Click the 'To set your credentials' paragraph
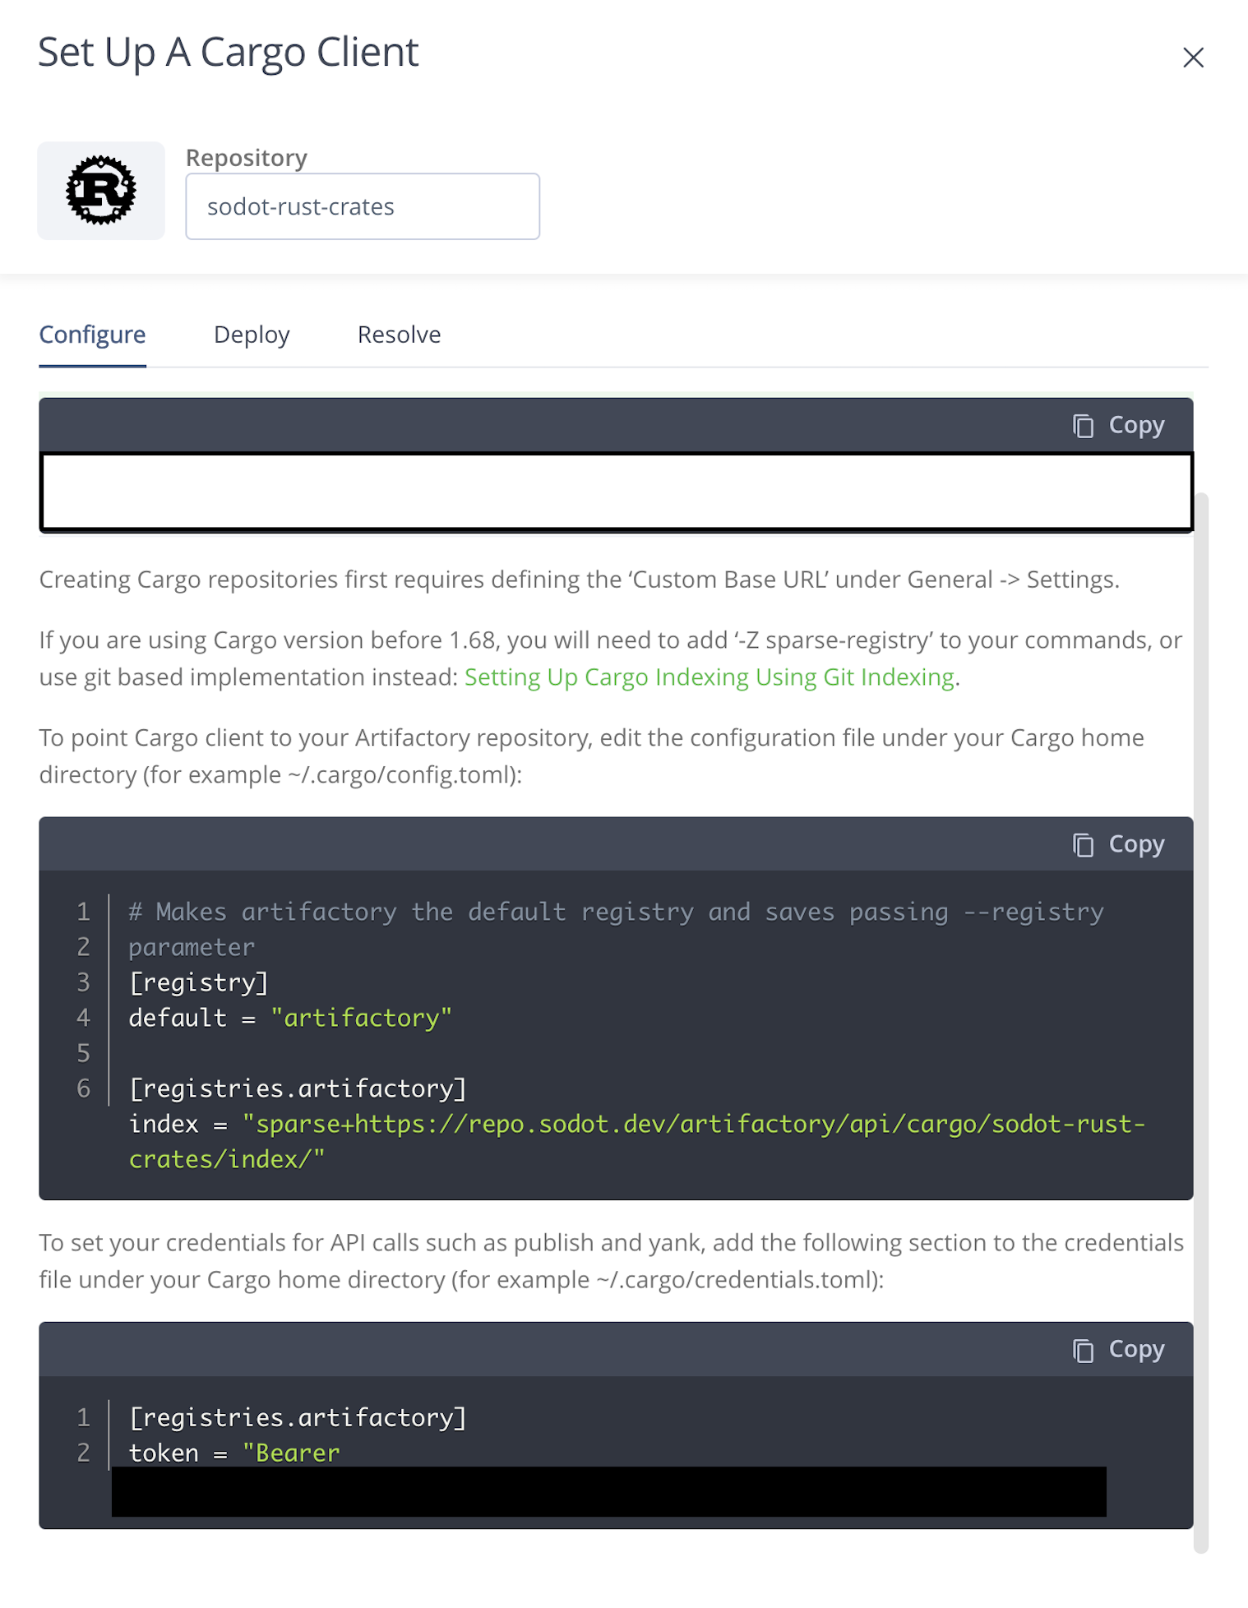The image size is (1248, 1608). (x=612, y=1261)
